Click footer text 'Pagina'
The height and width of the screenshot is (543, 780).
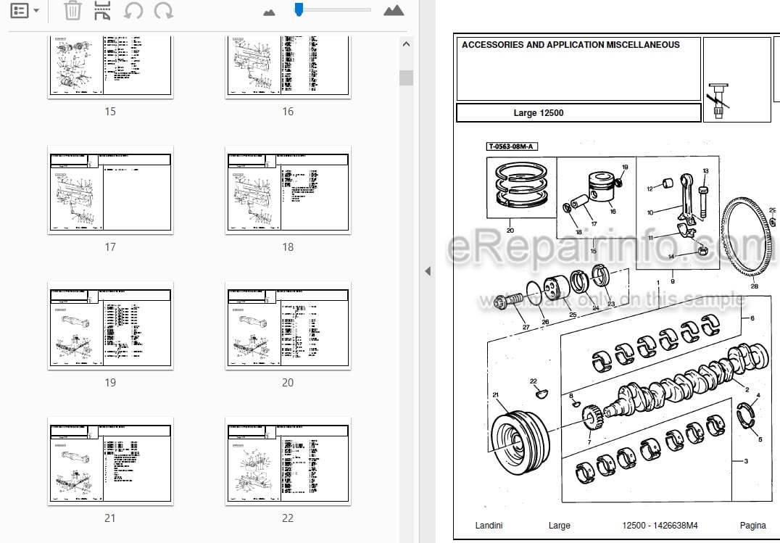pos(752,526)
